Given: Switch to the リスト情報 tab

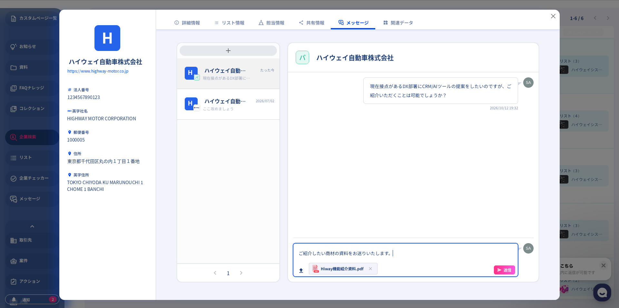Looking at the screenshot, I should click(x=230, y=23).
